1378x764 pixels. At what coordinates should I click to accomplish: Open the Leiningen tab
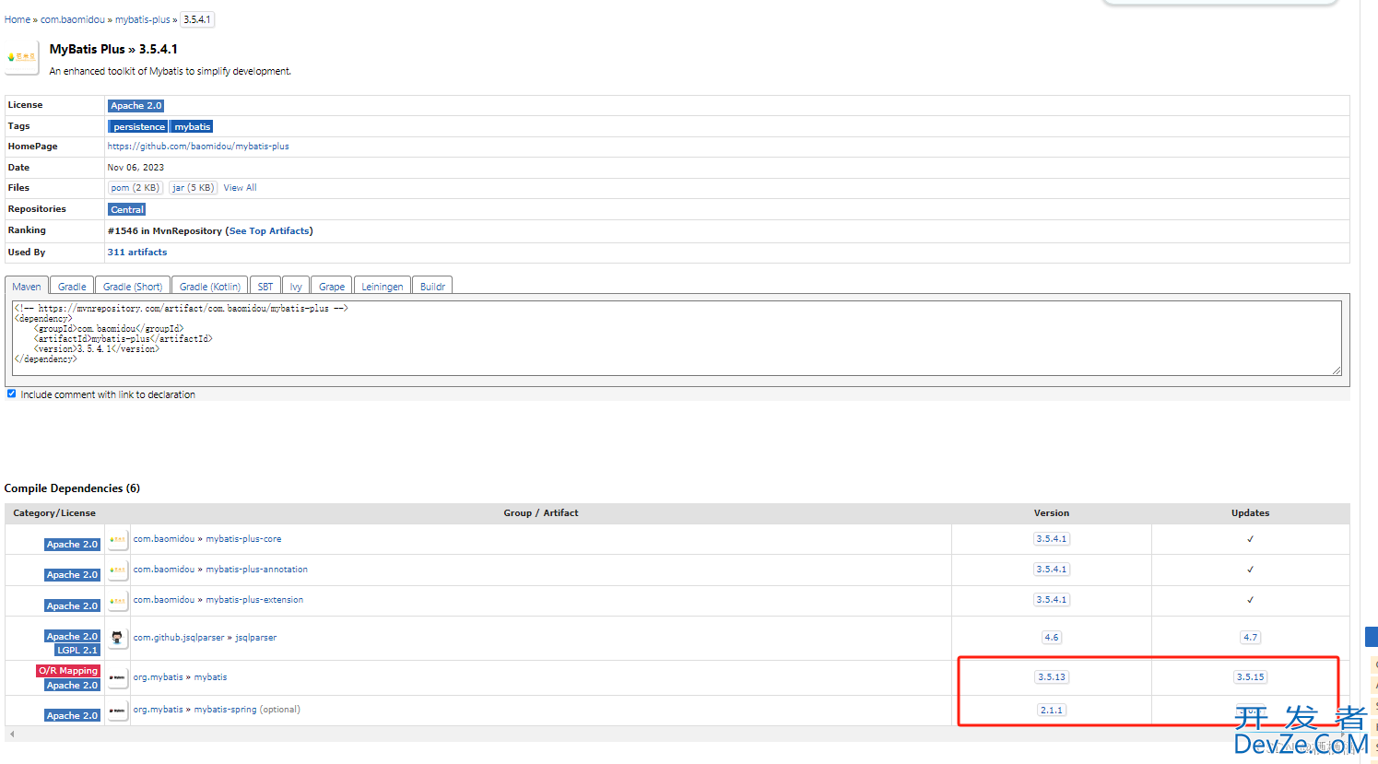tap(383, 287)
